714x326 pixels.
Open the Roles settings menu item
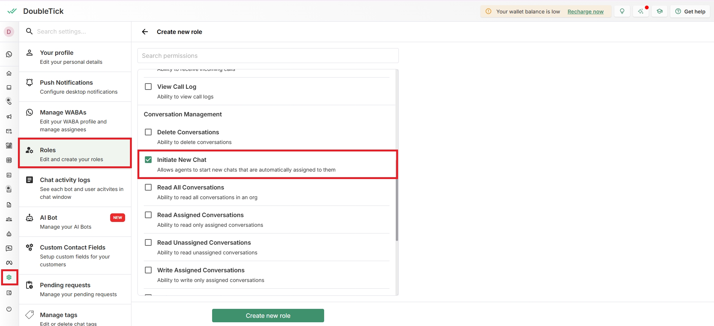point(75,154)
